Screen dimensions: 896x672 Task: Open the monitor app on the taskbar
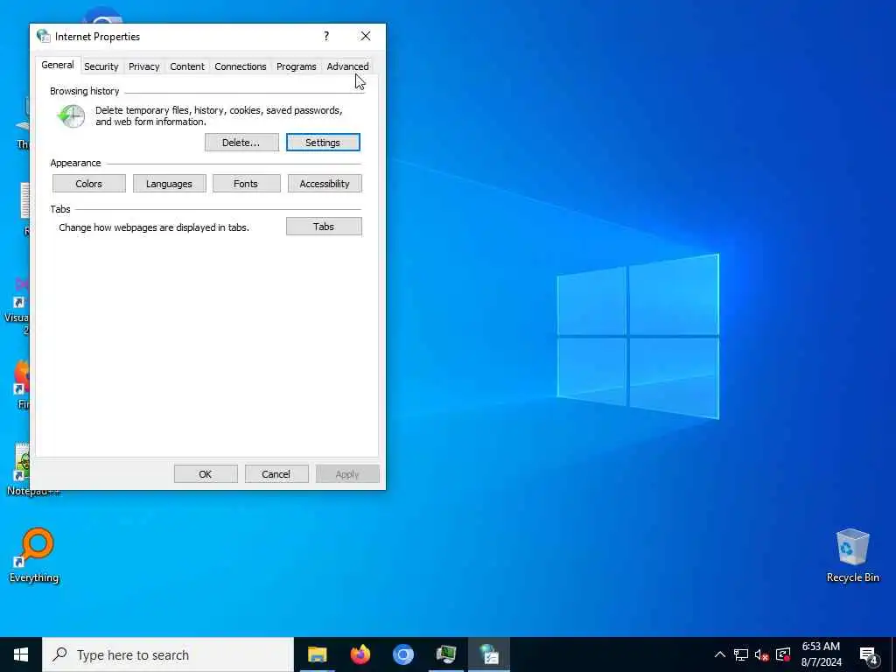click(446, 654)
